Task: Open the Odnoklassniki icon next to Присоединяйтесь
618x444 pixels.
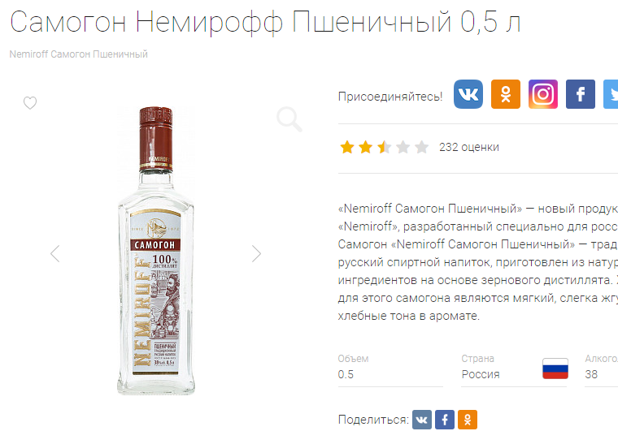Action: click(x=506, y=94)
